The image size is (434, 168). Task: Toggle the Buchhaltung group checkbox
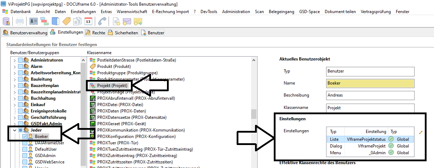pyautogui.click(x=20, y=98)
